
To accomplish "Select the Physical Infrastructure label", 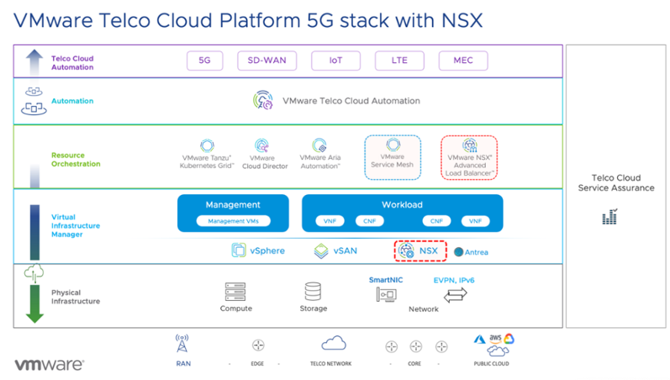I will 76,297.
